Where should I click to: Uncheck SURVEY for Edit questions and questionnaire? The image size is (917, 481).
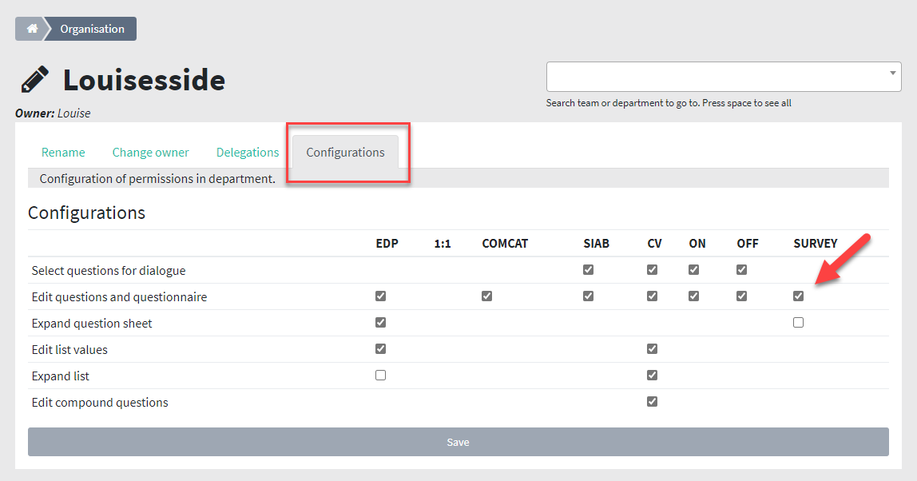(798, 296)
